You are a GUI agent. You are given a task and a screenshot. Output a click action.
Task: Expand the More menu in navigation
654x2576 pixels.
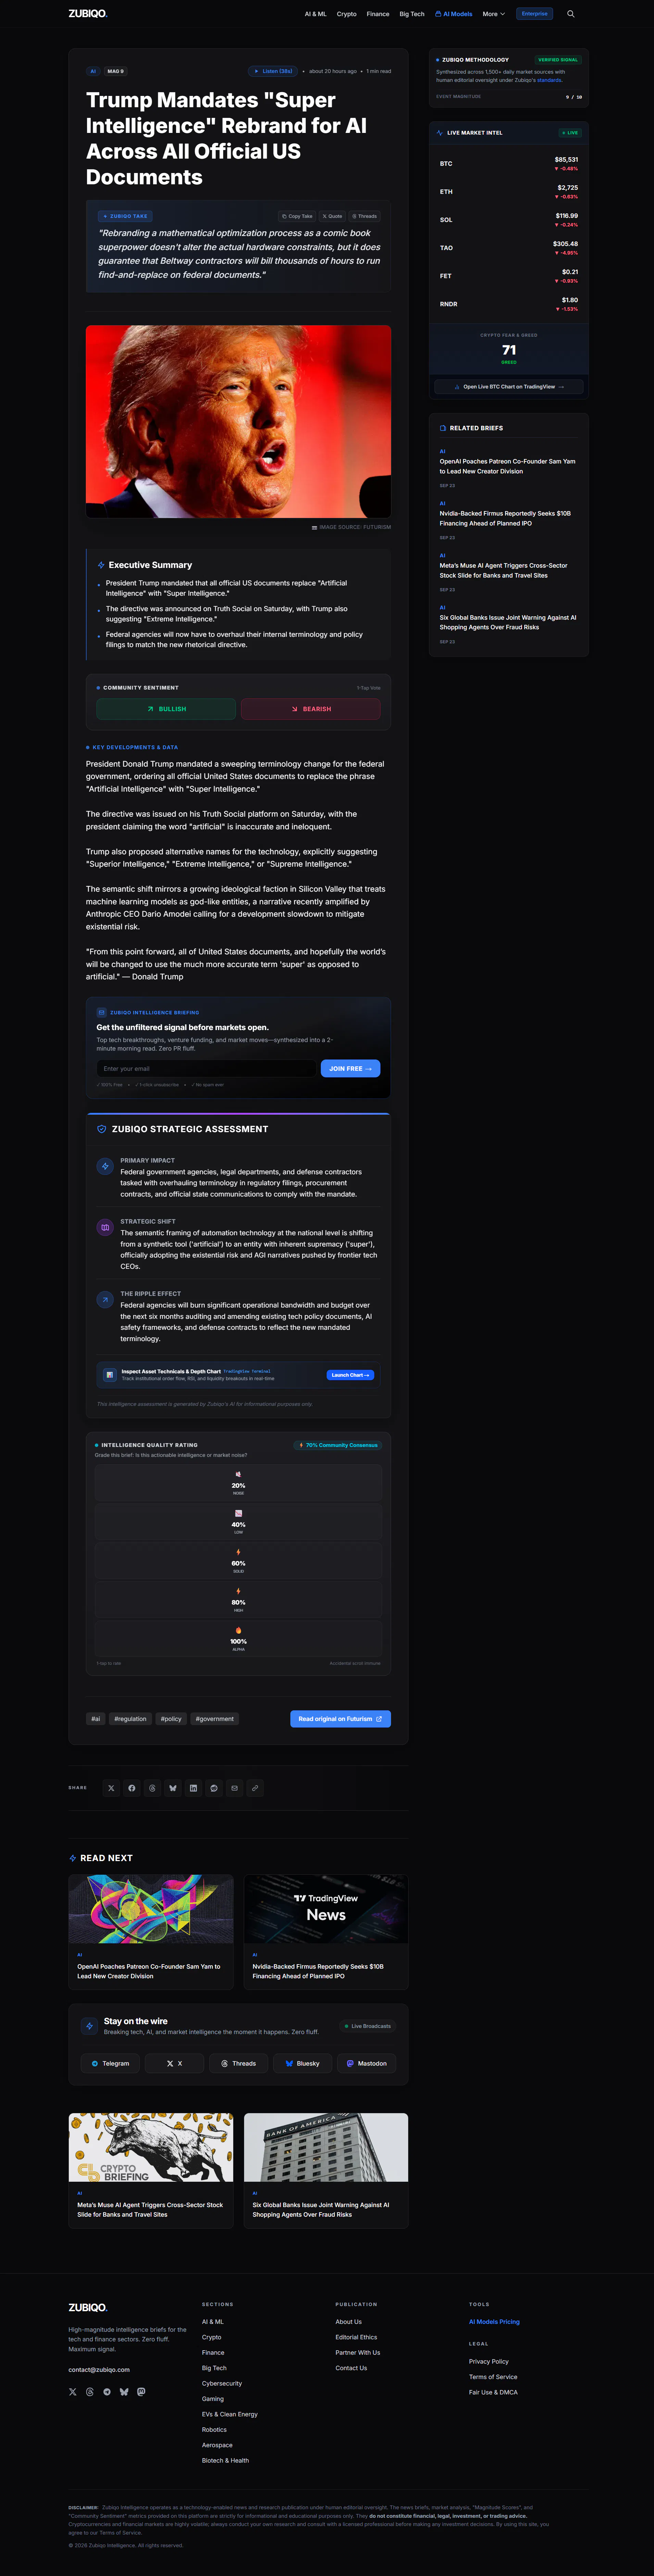[x=494, y=14]
